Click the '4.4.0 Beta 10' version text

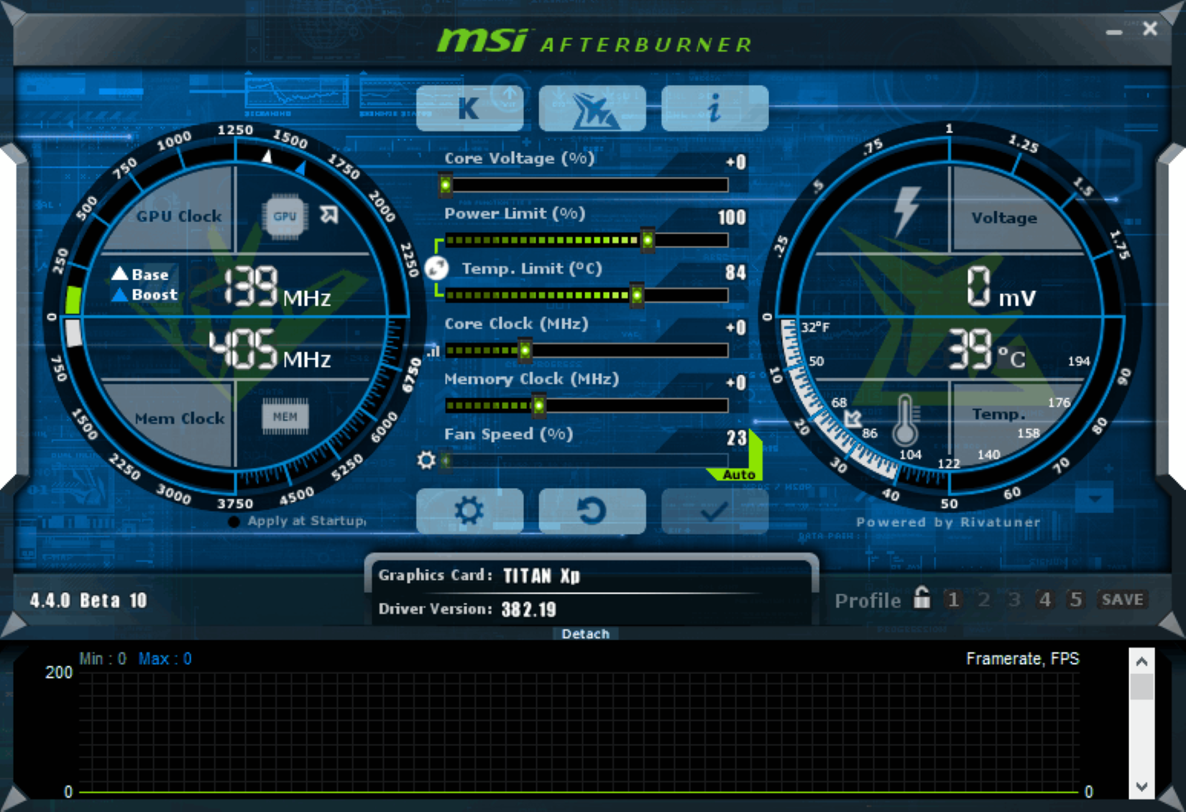click(x=88, y=600)
